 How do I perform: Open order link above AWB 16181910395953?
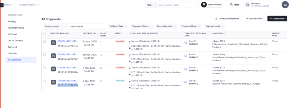pyautogui.click(x=68, y=55)
